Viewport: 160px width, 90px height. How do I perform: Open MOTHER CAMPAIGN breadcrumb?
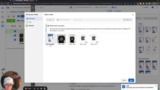(83, 7)
